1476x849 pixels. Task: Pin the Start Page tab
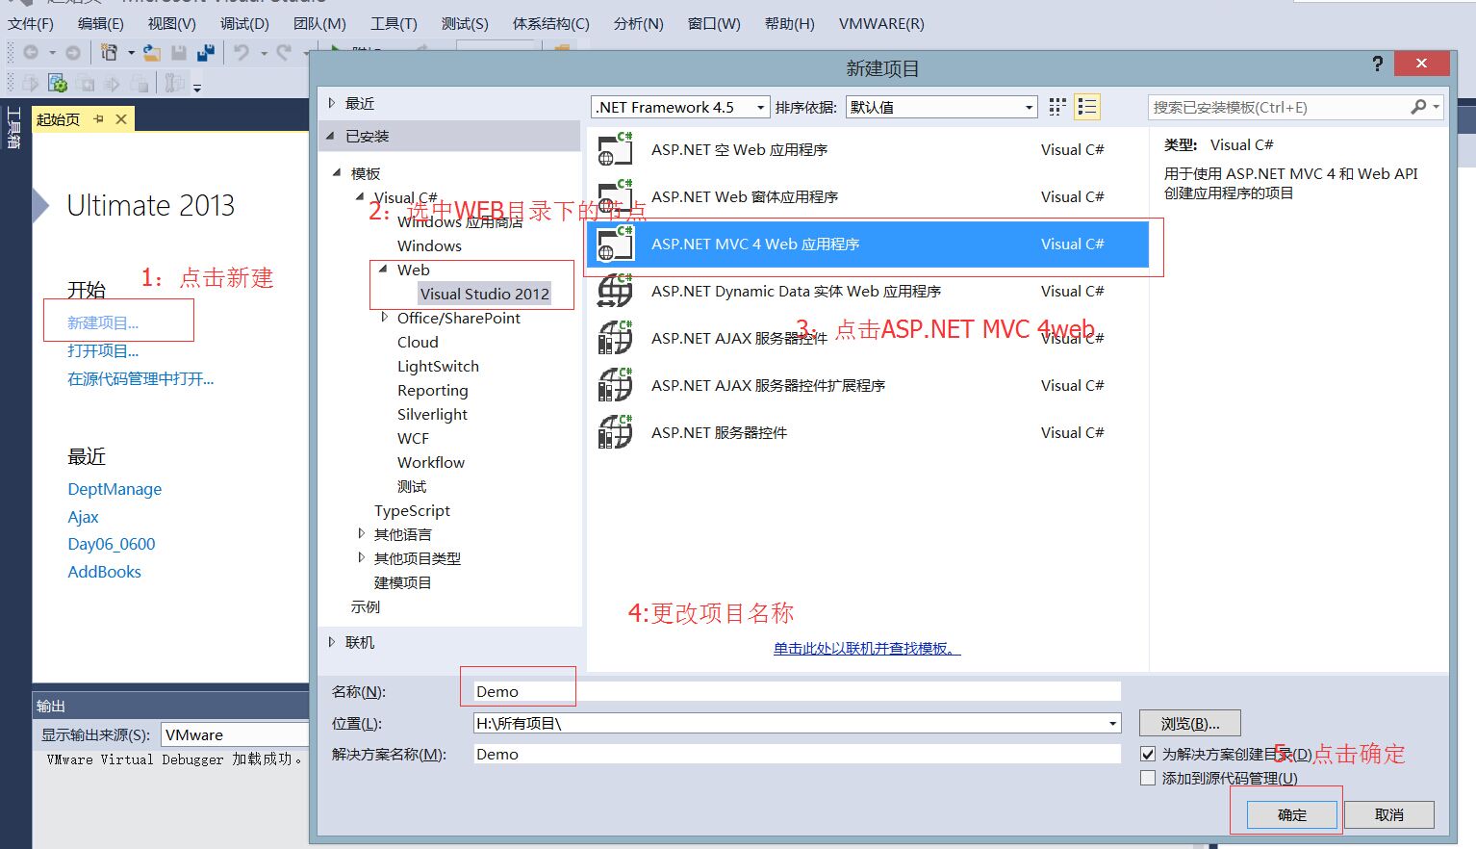tap(98, 119)
